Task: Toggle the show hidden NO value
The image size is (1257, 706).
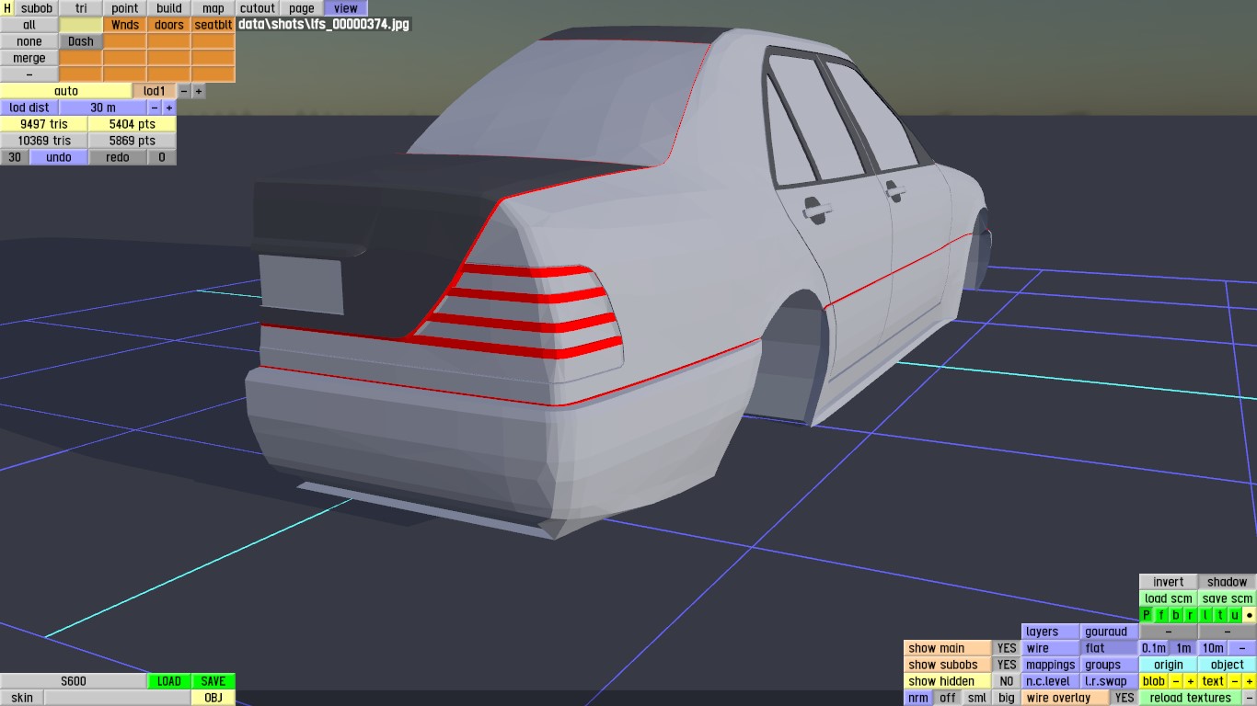Action: click(x=1008, y=681)
